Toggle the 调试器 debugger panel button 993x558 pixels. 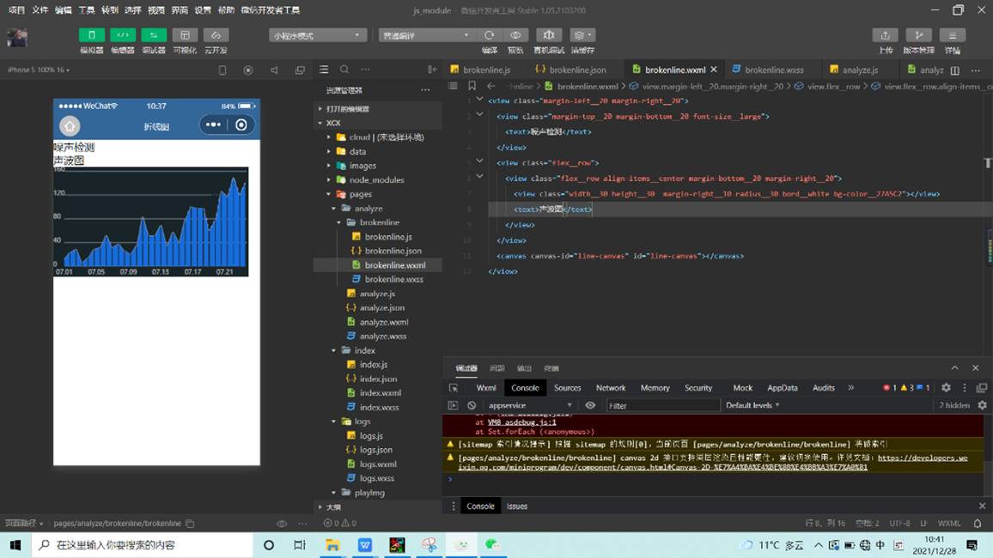[x=154, y=35]
